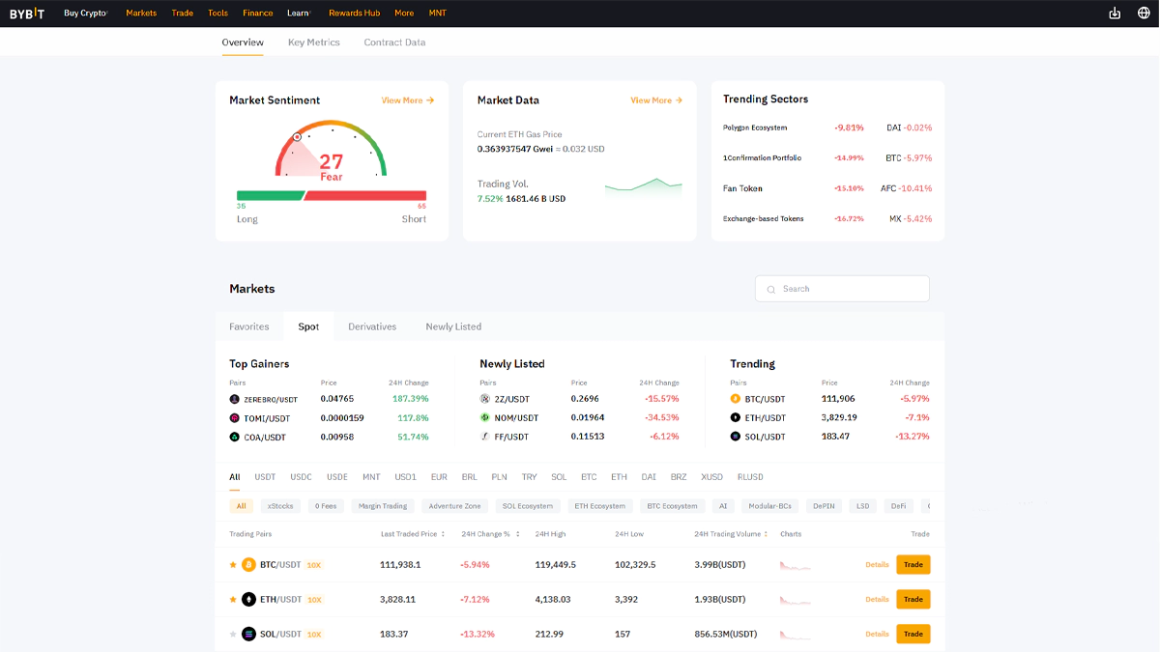Click the globe language icon

(x=1144, y=14)
